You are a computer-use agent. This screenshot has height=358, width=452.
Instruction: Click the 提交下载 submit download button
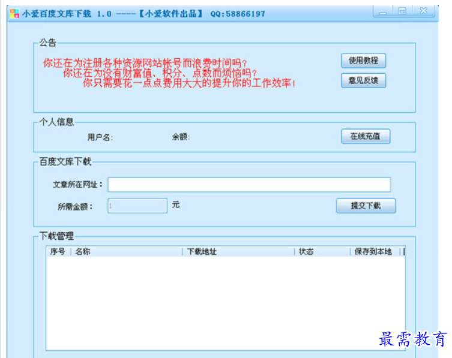366,206
